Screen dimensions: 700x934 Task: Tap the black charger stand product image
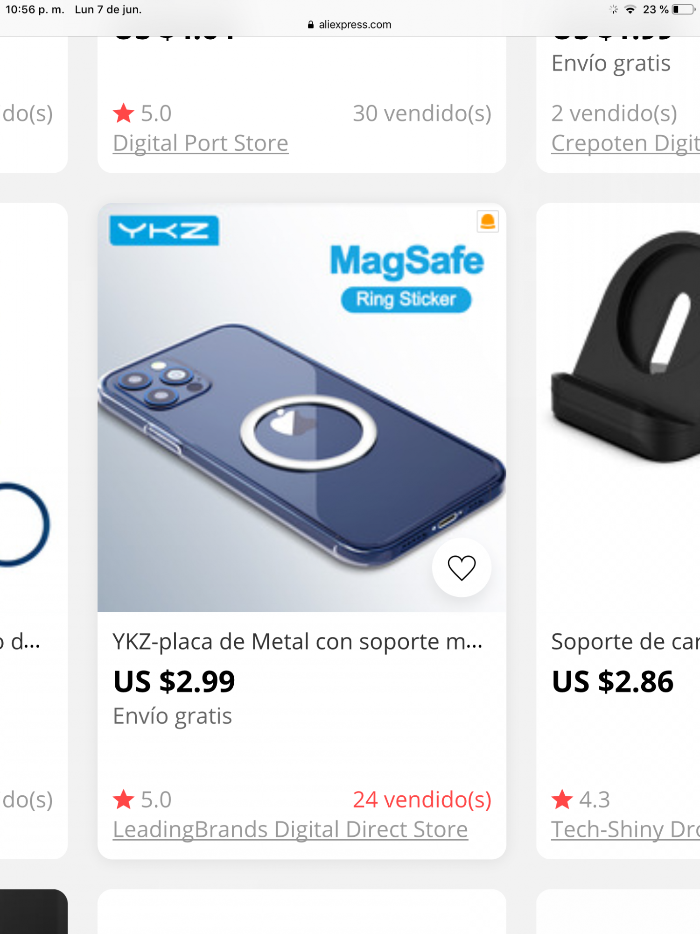pyautogui.click(x=618, y=407)
